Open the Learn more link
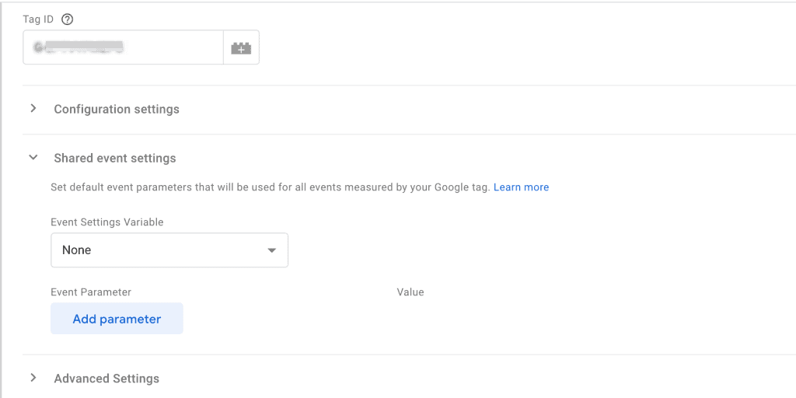 point(521,187)
